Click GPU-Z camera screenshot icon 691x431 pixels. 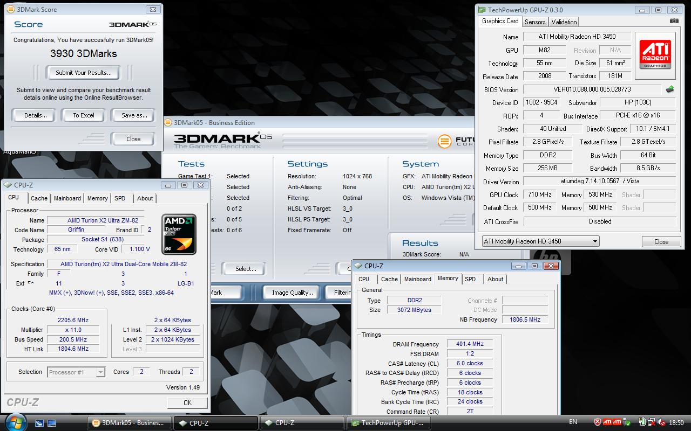(x=674, y=21)
